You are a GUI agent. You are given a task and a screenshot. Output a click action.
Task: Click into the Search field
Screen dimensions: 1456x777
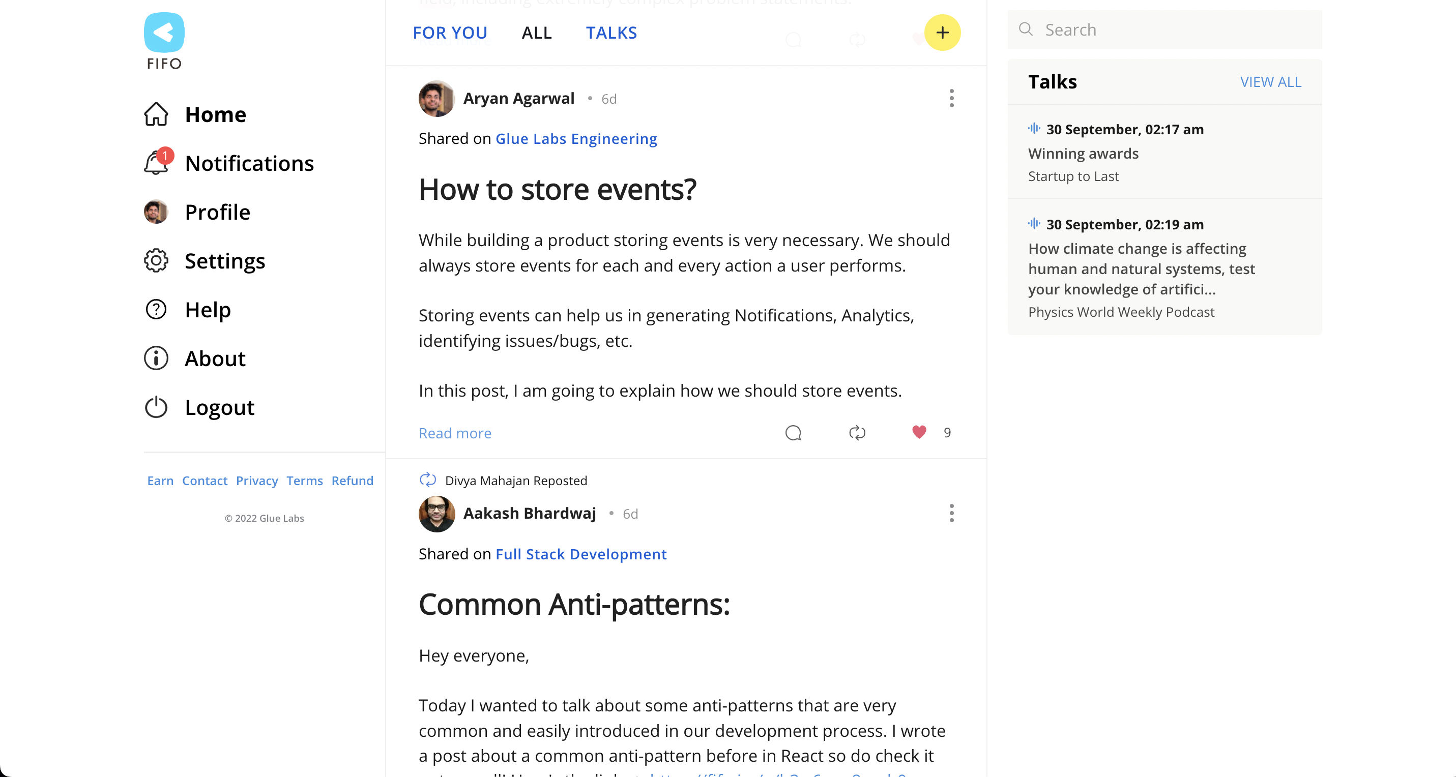[1164, 29]
